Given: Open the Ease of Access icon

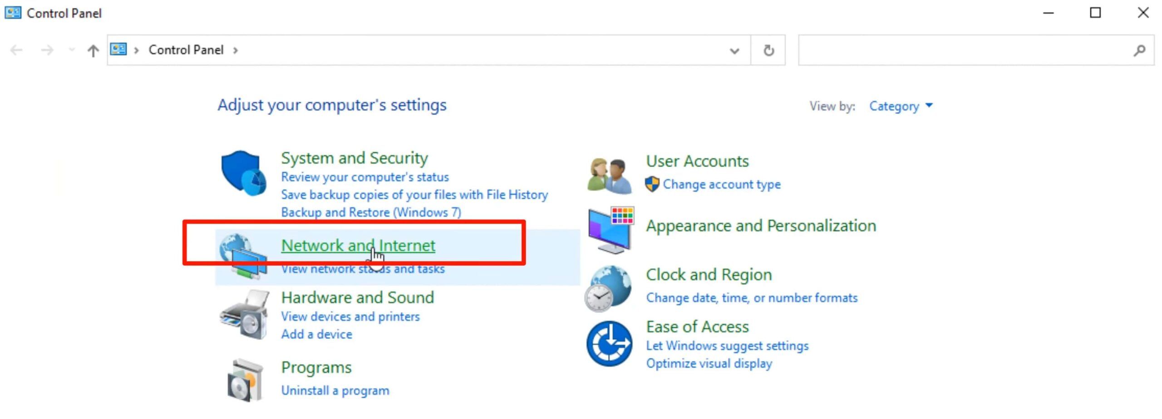Looking at the screenshot, I should (x=609, y=344).
